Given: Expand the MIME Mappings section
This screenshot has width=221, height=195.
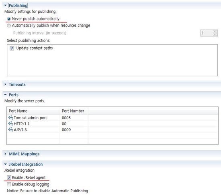Looking at the screenshot, I should click(5, 154).
